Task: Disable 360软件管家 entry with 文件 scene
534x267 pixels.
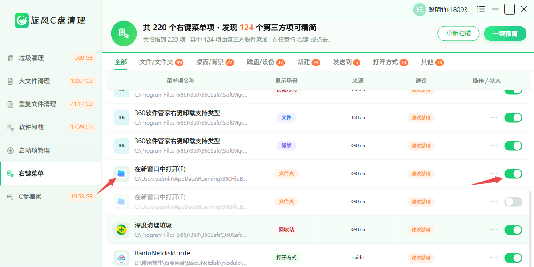Action: click(513, 117)
